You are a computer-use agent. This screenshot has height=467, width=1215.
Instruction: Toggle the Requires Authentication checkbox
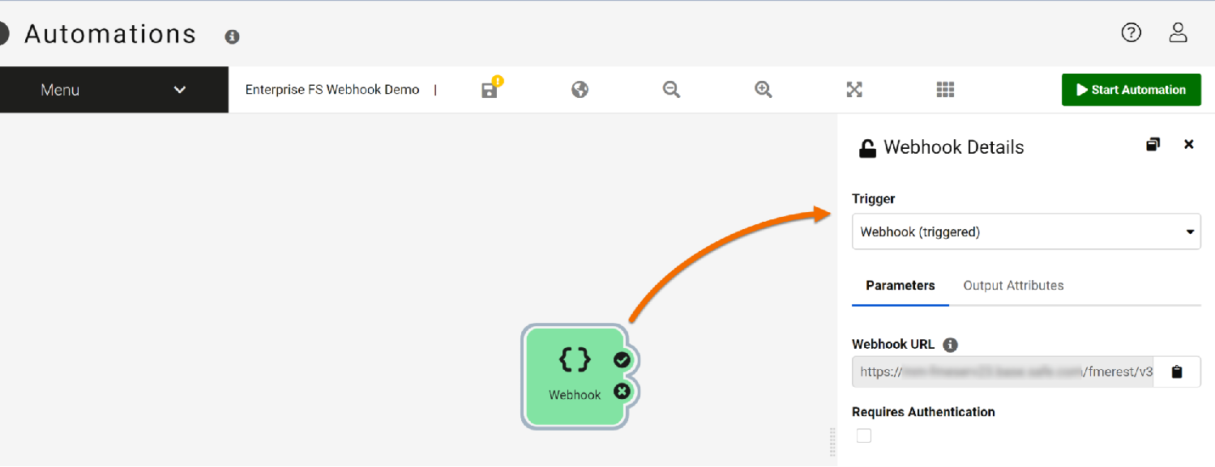pos(863,435)
